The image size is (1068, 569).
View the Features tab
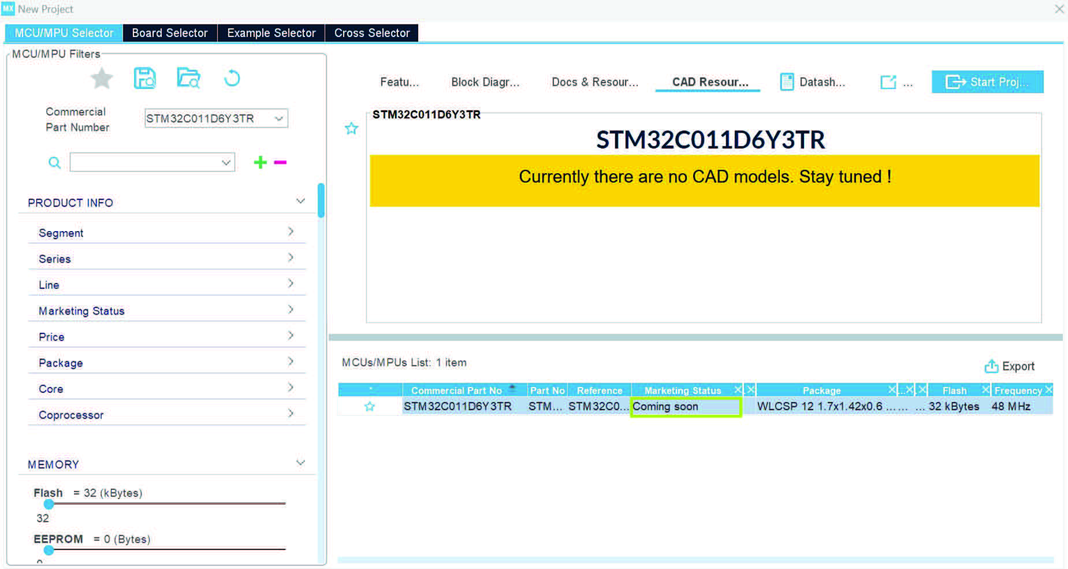pyautogui.click(x=400, y=82)
